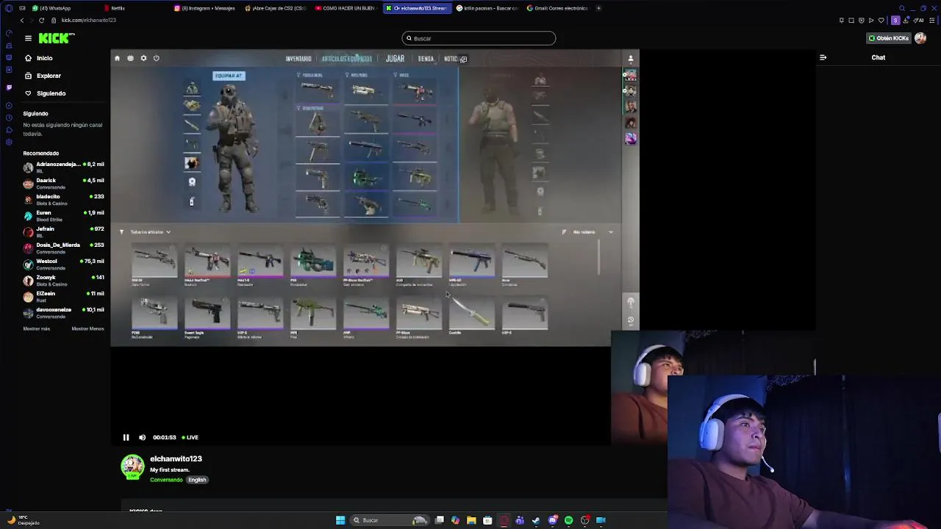Open Spotify from taskbar
The image size is (941, 529).
pyautogui.click(x=568, y=520)
